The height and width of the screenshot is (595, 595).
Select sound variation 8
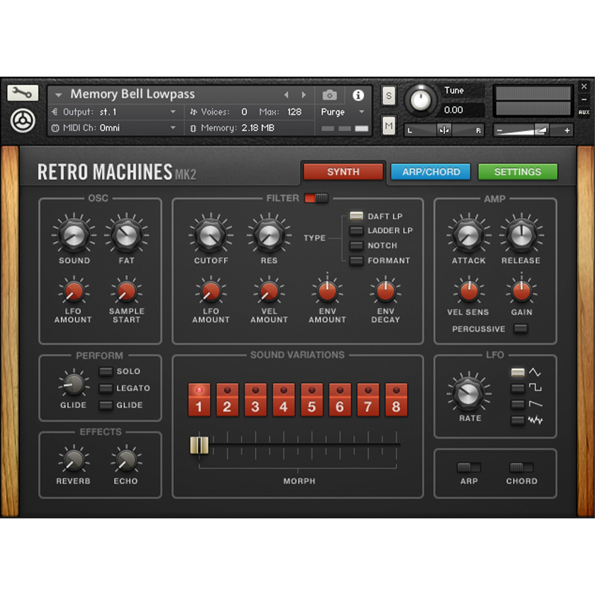pyautogui.click(x=396, y=400)
